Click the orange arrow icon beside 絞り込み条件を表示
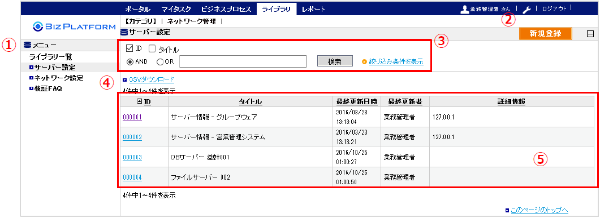This screenshot has width=600, height=218. pyautogui.click(x=364, y=61)
